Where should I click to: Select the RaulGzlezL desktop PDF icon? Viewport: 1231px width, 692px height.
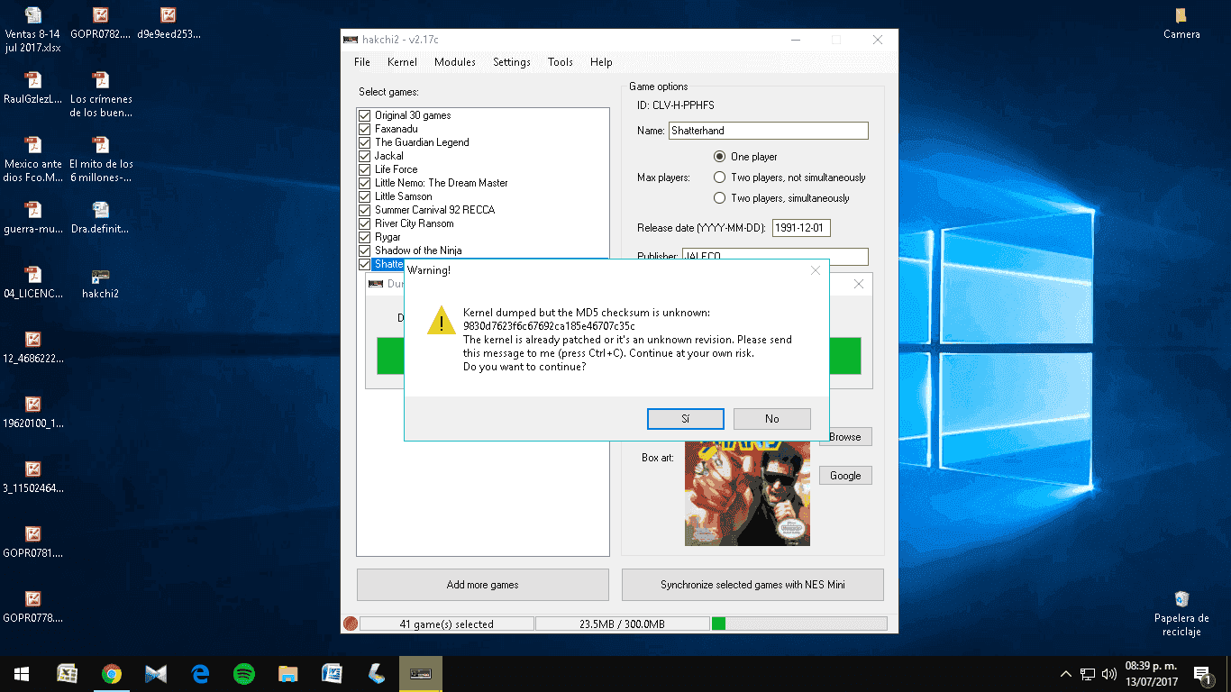click(33, 87)
